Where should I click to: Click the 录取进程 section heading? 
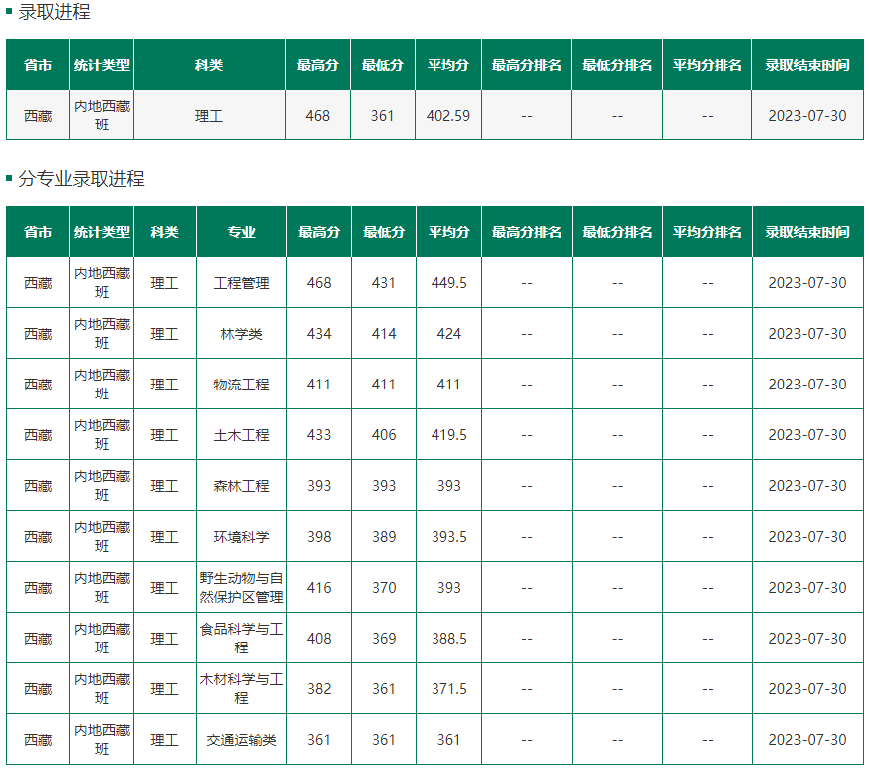click(54, 12)
